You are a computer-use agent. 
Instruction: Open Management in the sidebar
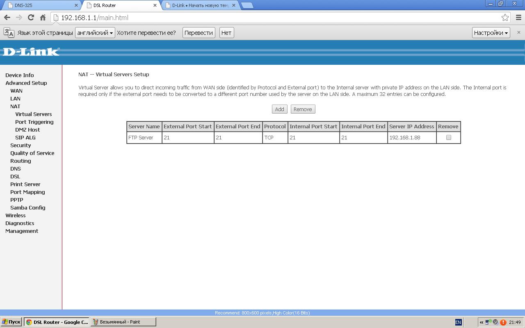pos(22,231)
